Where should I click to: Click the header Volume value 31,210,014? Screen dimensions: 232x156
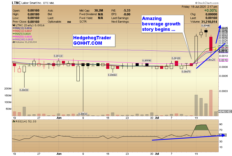(x=209, y=22)
